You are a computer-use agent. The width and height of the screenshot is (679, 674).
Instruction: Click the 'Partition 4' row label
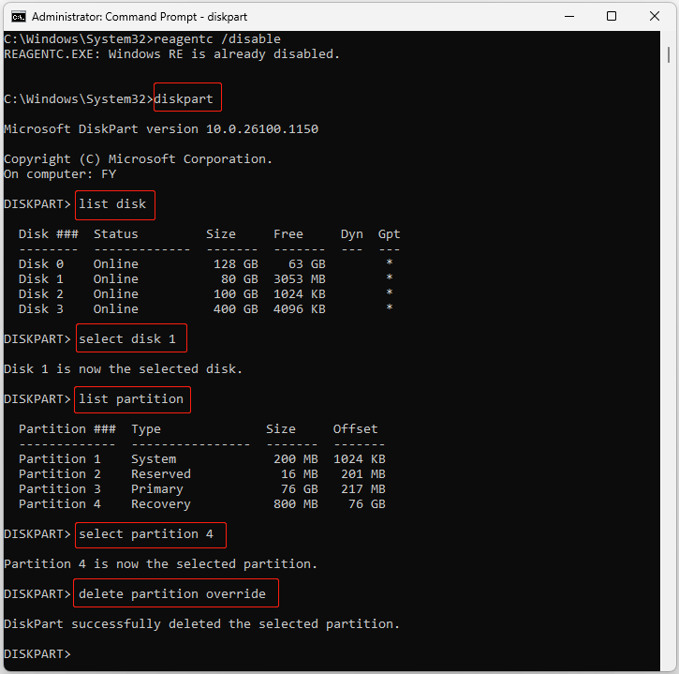point(60,504)
